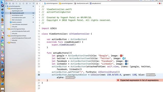Click 'UIViewController' class name on line 11
Image resolution: width=163 pixels, height=92 pixels.
[79, 34]
